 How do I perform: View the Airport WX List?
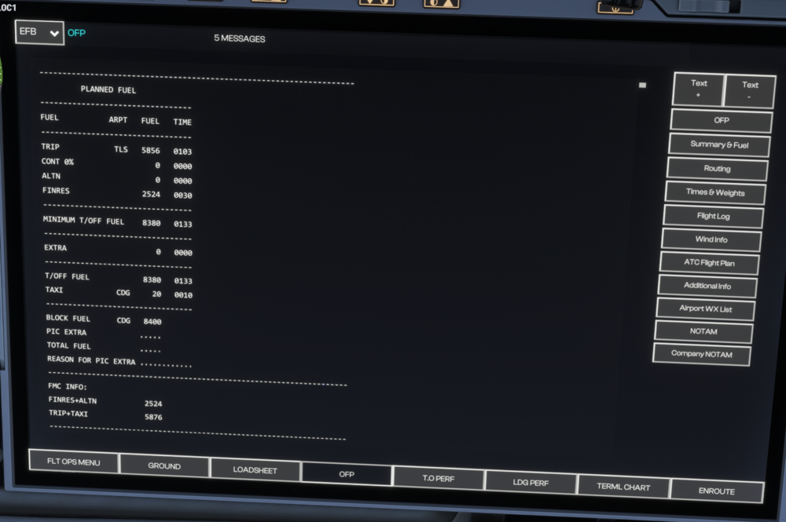[x=705, y=308]
